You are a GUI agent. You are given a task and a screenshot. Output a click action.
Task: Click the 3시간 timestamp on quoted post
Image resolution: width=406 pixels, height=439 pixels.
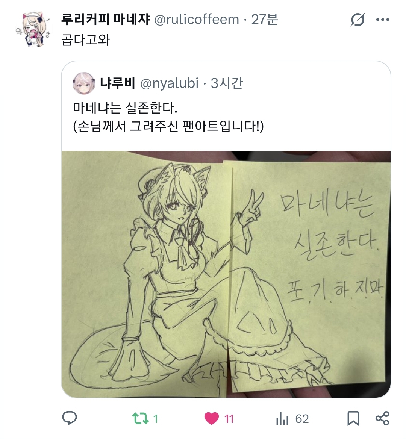[227, 83]
